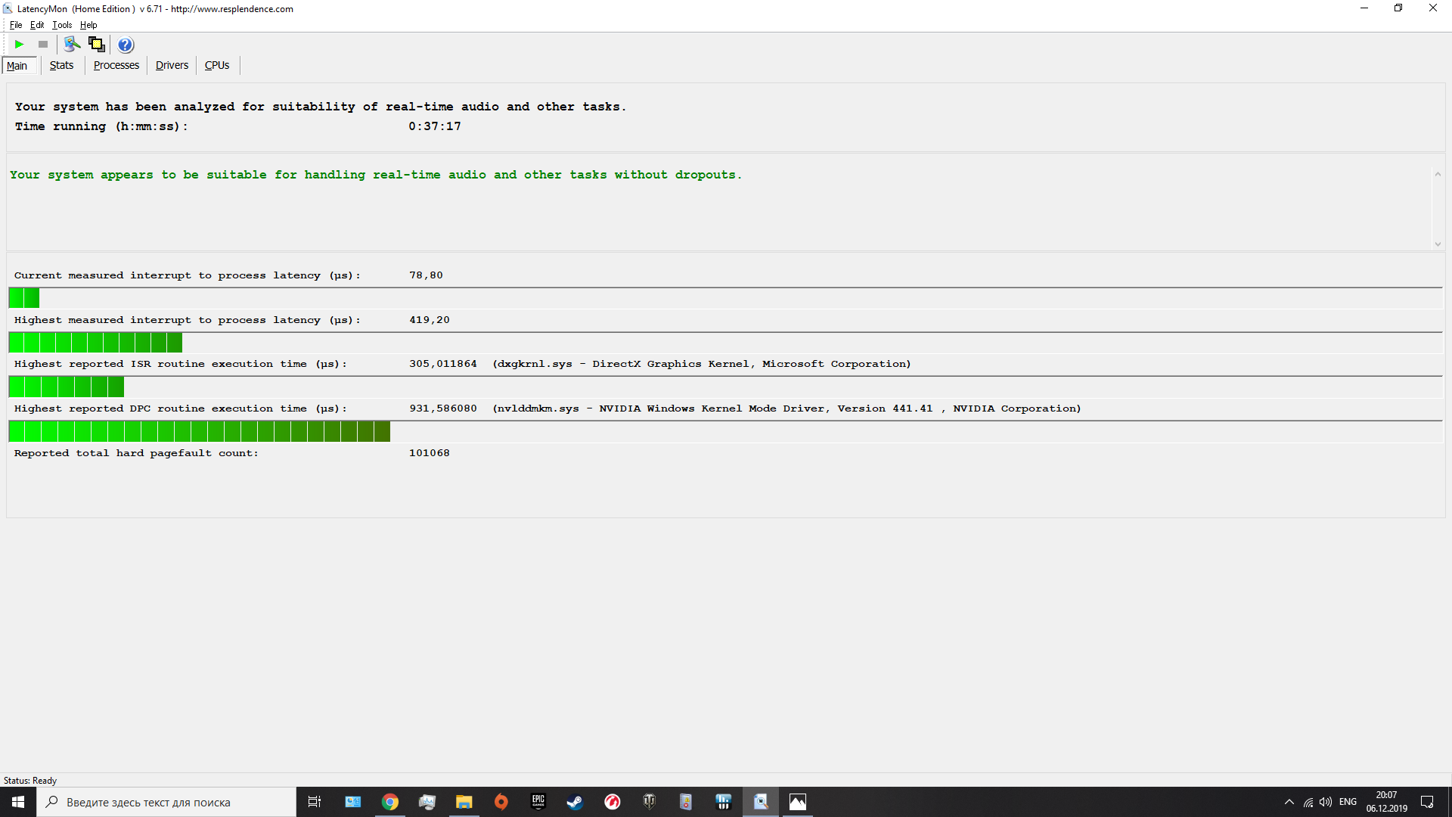
Task: Open Epic Games launcher from taskbar
Action: tap(538, 802)
